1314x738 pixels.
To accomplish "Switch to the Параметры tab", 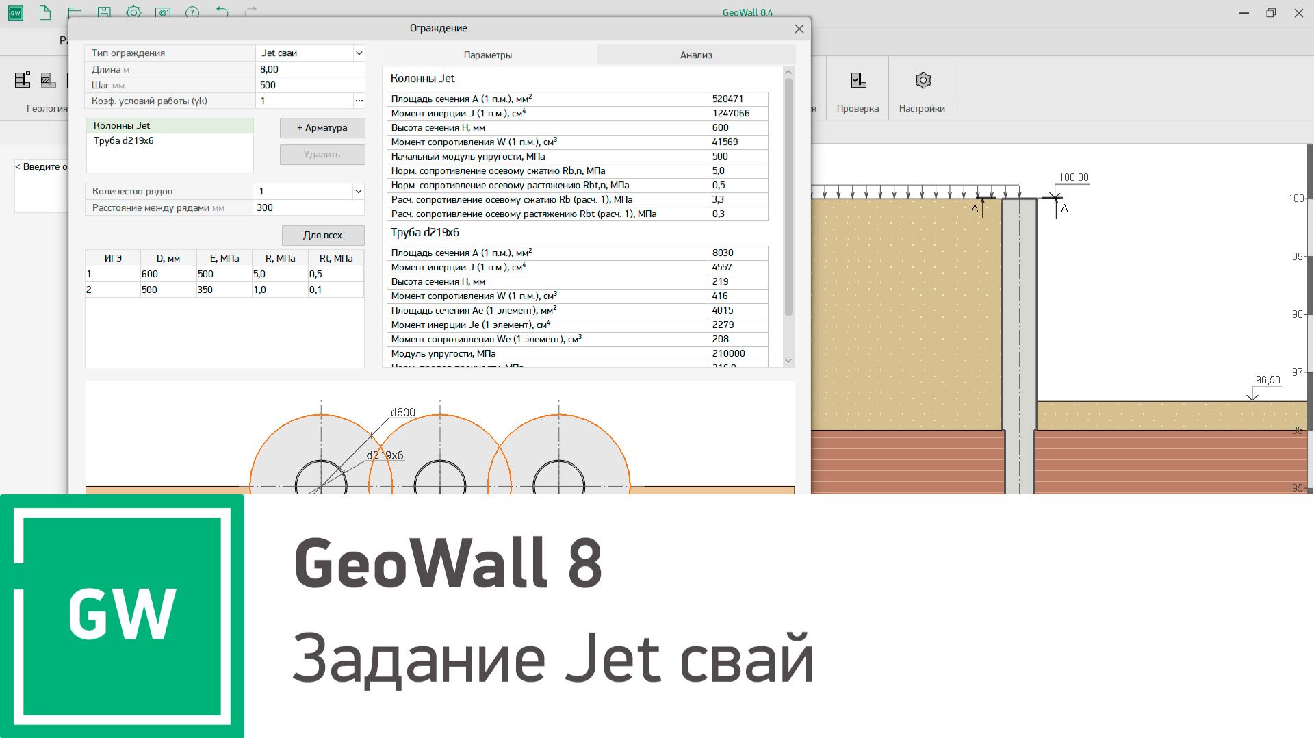I will tap(488, 55).
